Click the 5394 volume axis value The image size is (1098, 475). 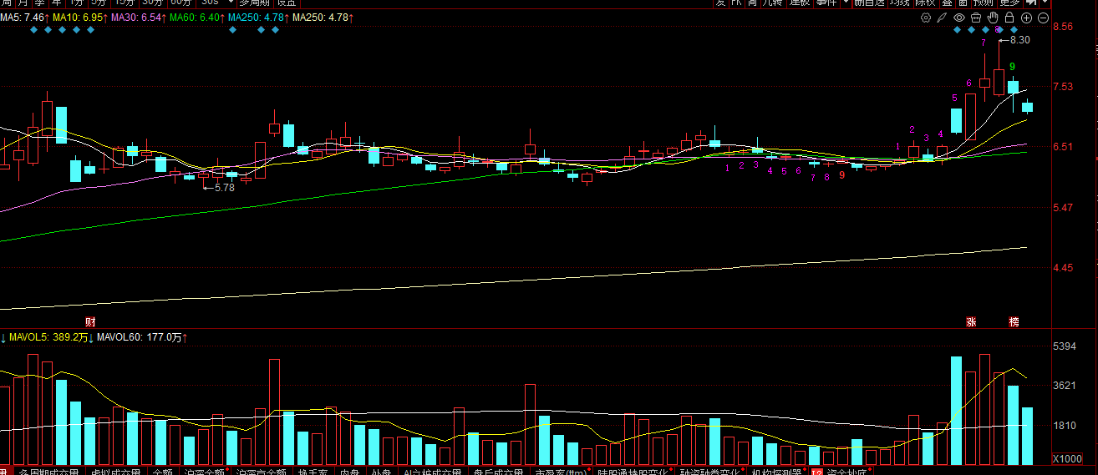1063,346
